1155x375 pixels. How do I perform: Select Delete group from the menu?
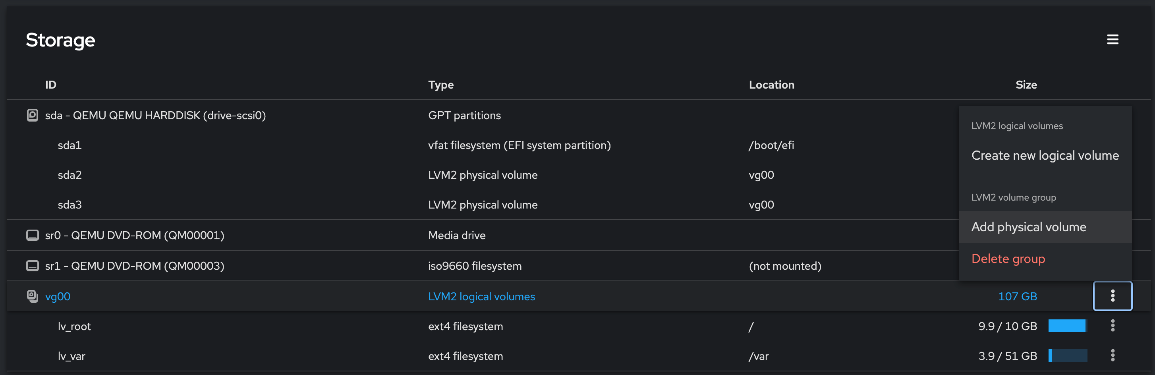pyautogui.click(x=1008, y=259)
